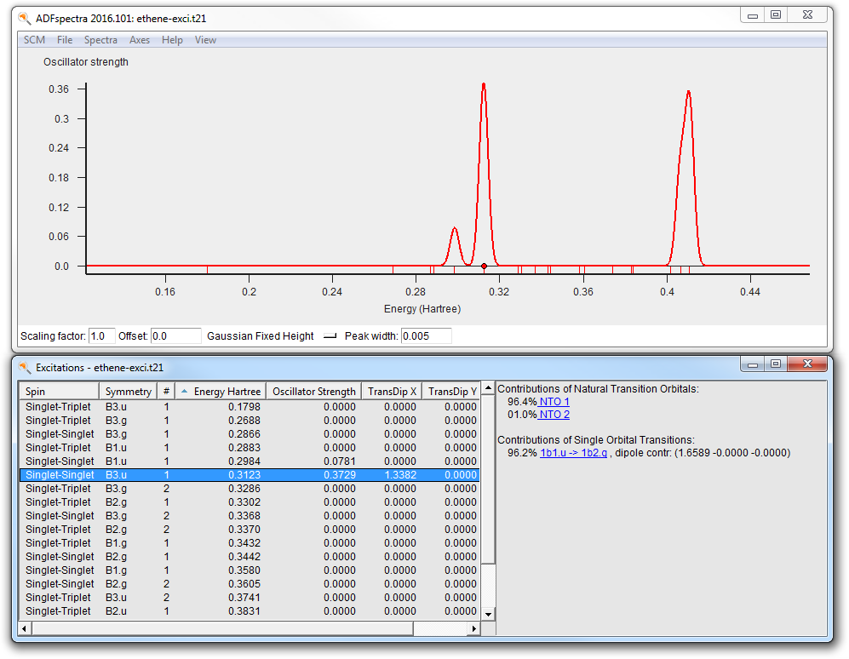This screenshot has height=659, width=849.
Task: Click the 0.0781 oscillator strength cell
Action: [340, 461]
